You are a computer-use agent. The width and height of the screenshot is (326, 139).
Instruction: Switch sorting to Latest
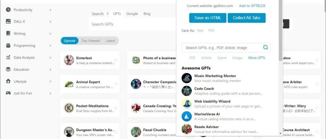coord(110,41)
